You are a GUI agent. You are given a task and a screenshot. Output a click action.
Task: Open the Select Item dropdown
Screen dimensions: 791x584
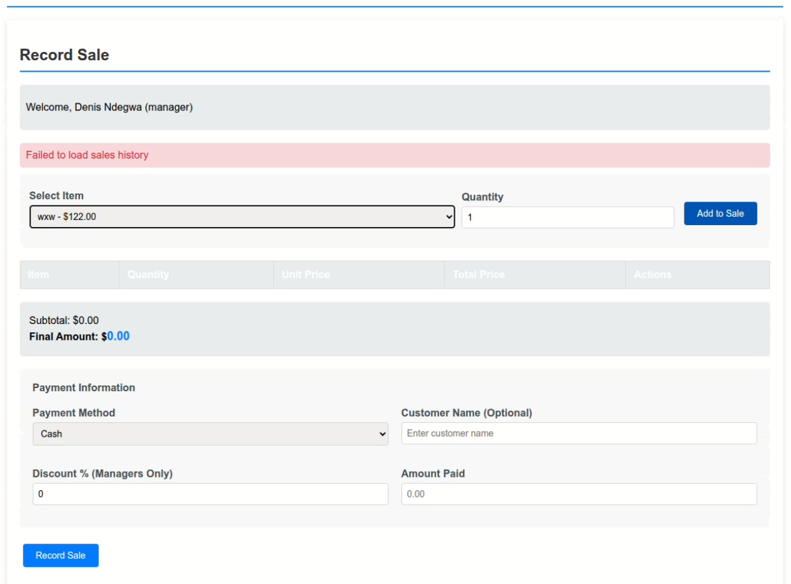(x=242, y=217)
